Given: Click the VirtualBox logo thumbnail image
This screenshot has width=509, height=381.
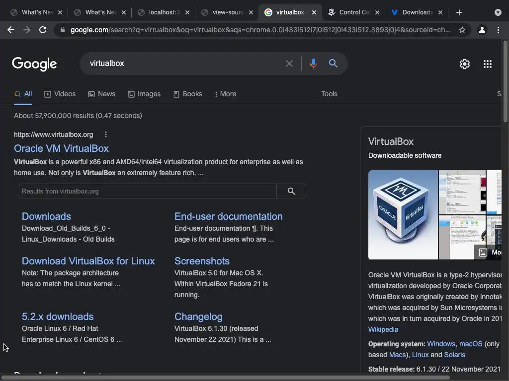Looking at the screenshot, I should (403, 214).
